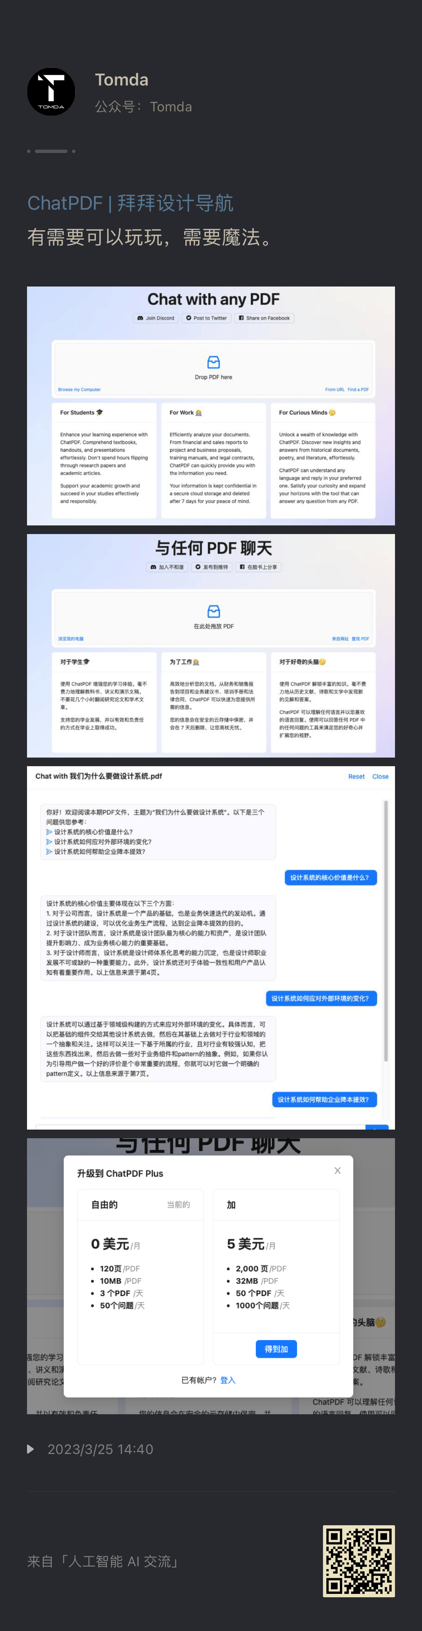Click Reset in the chat header
The width and height of the screenshot is (422, 1631).
356,776
